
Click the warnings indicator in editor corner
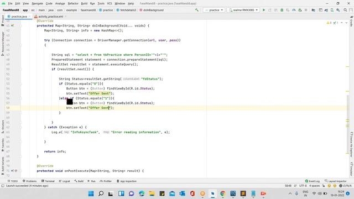tap(329, 23)
